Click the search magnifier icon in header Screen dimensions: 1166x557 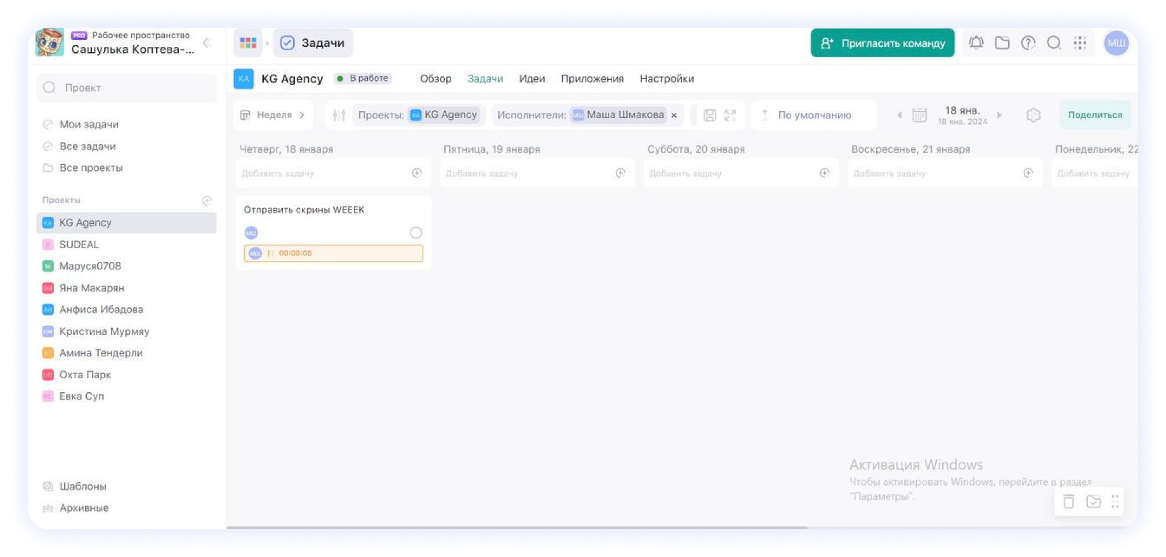pos(1054,43)
